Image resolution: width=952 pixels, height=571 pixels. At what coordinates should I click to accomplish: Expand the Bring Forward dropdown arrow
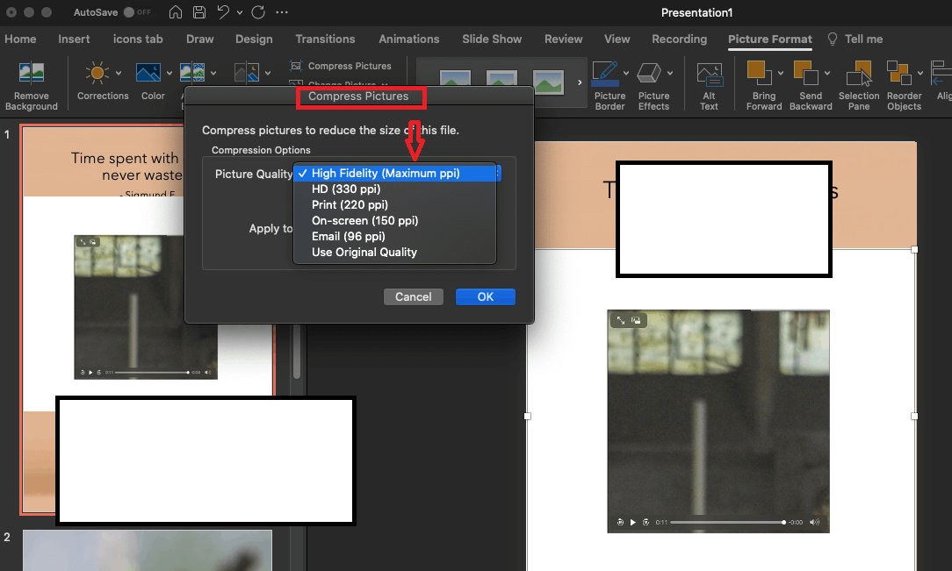781,74
